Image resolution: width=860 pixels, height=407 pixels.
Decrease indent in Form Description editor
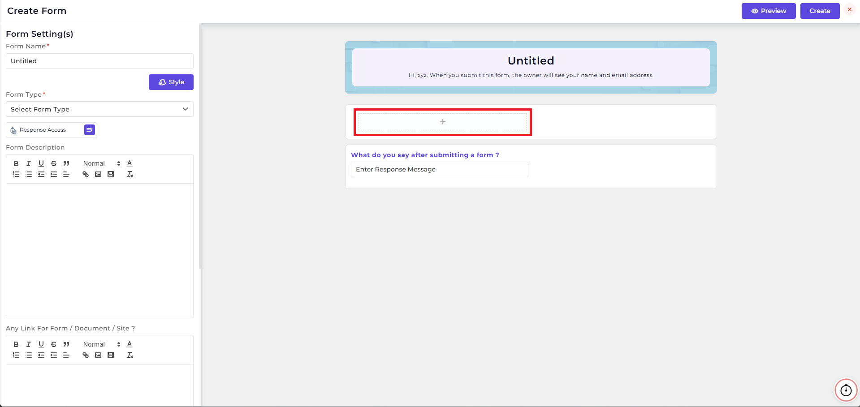[x=41, y=174]
